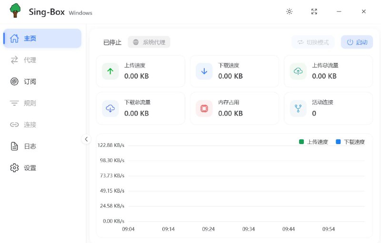Open the 主页 home page
381x243 pixels.
coord(42,39)
